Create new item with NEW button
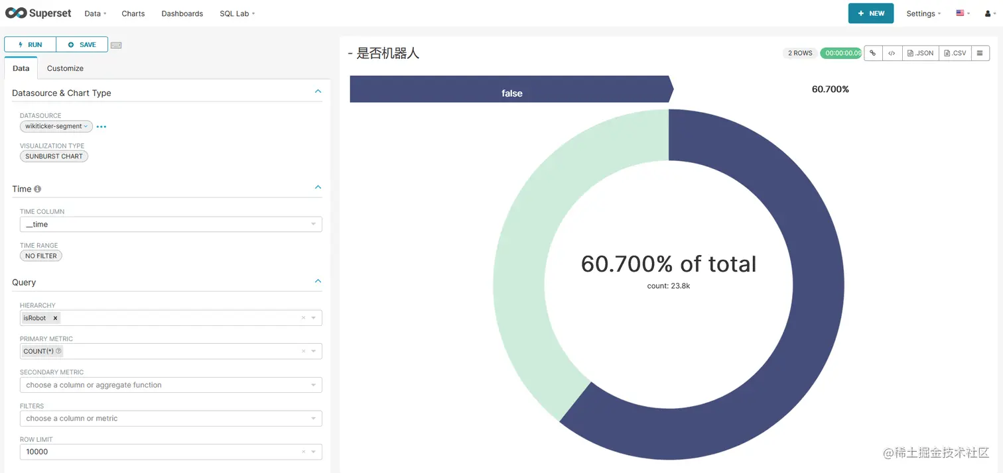The width and height of the screenshot is (1003, 473). (871, 13)
